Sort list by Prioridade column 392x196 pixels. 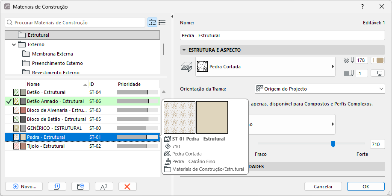coord(138,85)
